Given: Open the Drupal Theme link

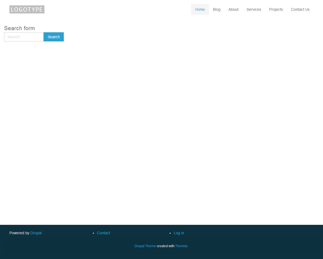Looking at the screenshot, I should [145, 246].
